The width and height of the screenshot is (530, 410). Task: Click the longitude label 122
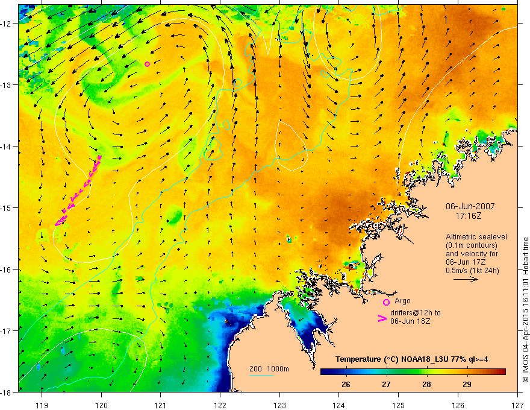[220, 405]
